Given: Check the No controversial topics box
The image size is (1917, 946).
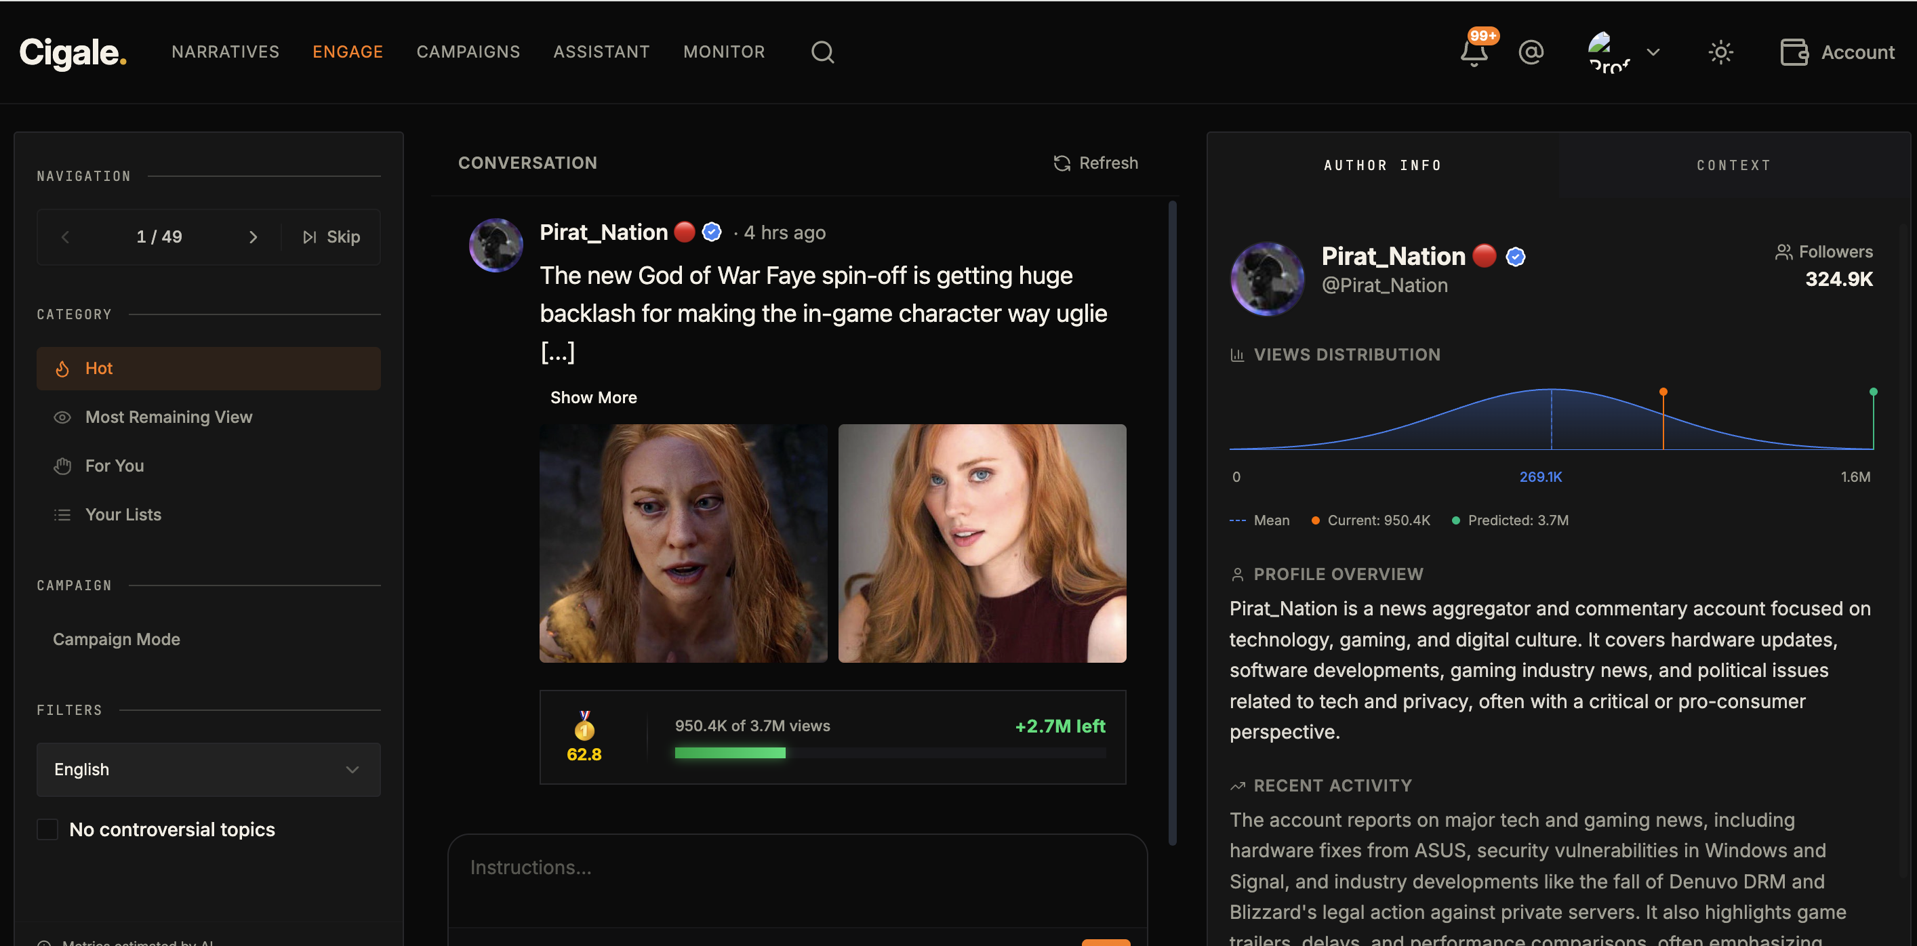Looking at the screenshot, I should click(x=47, y=829).
